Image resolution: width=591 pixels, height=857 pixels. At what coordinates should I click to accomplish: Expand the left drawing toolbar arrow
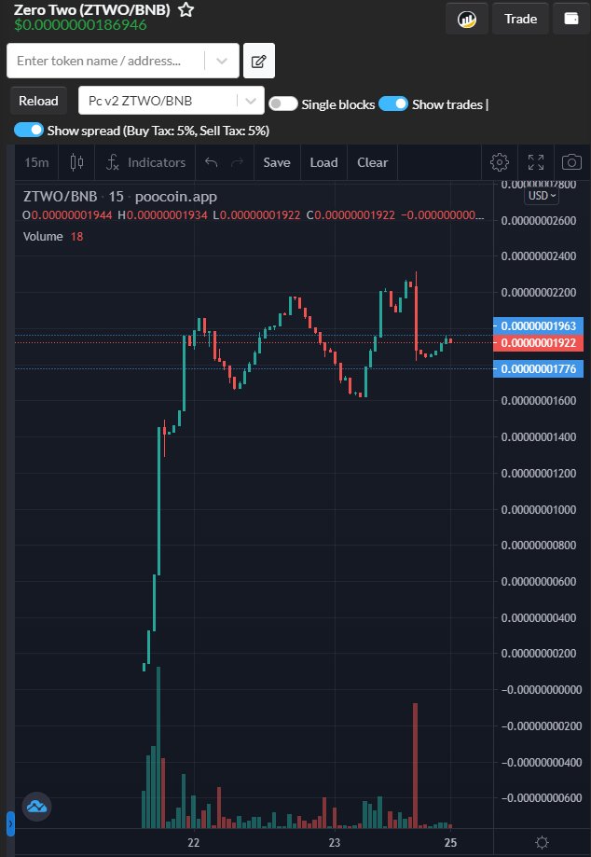click(x=10, y=823)
